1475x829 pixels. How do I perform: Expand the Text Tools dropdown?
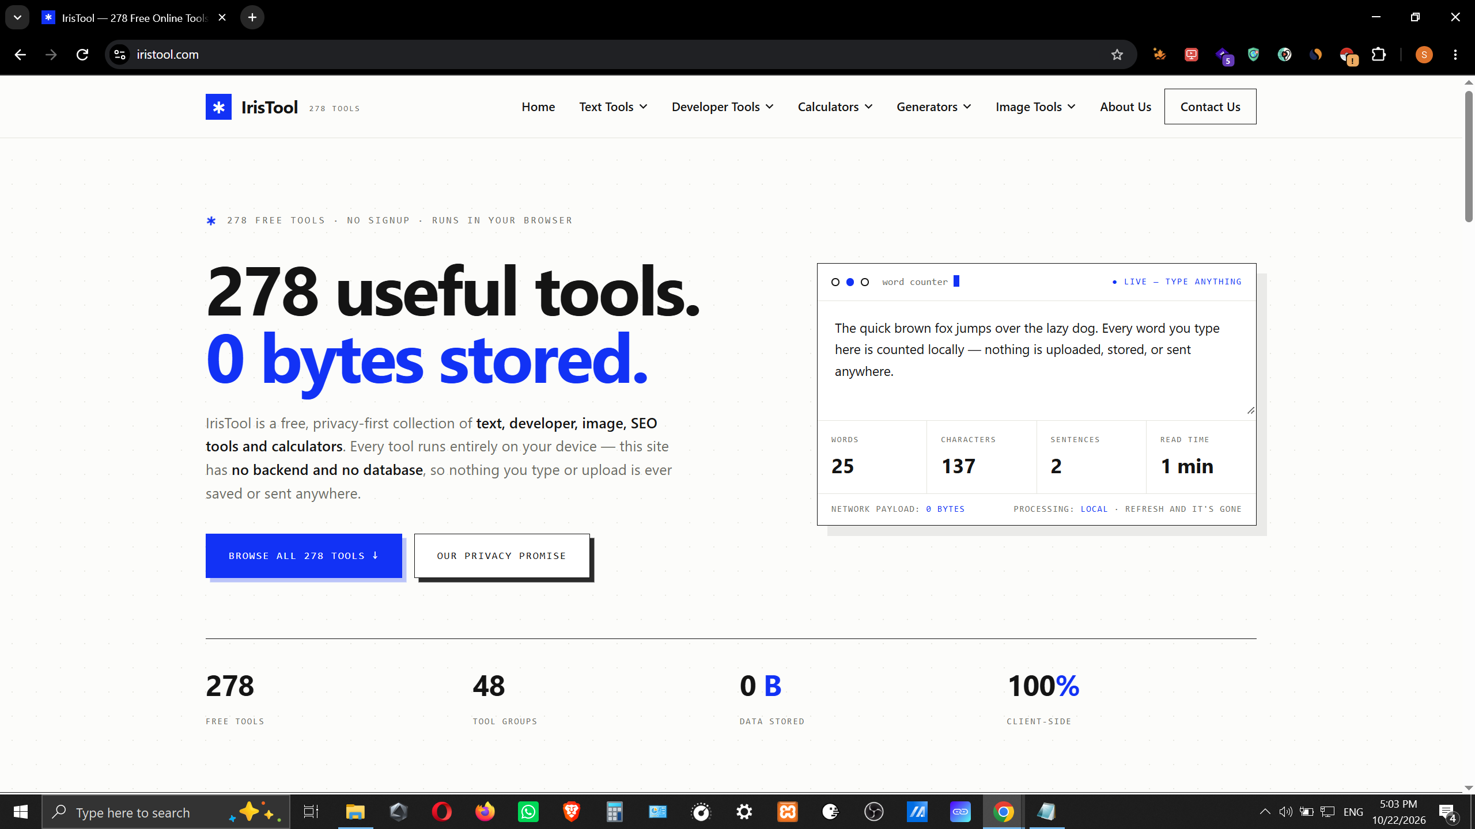(x=613, y=107)
